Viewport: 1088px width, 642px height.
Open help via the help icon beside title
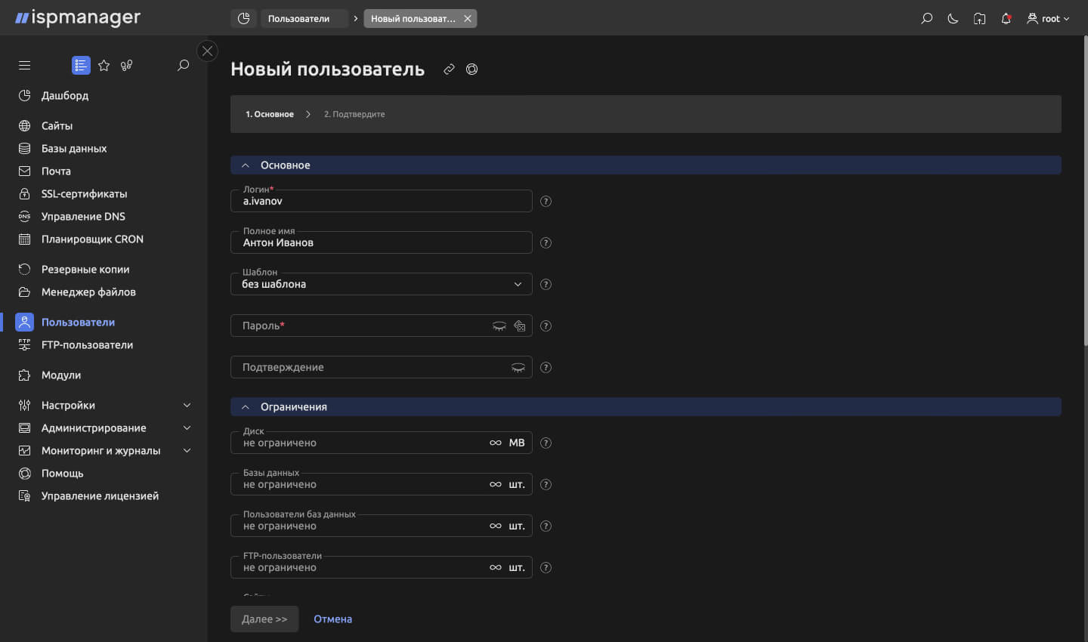[472, 69]
